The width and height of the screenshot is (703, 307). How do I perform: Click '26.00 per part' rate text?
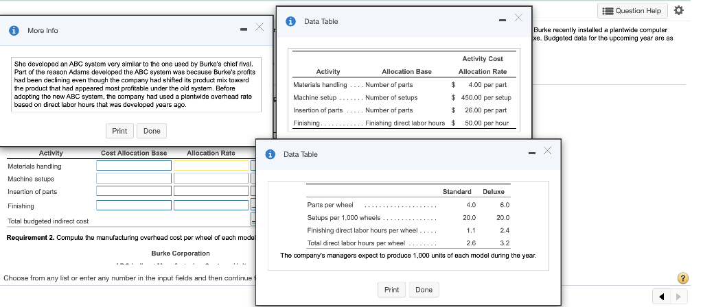click(485, 110)
